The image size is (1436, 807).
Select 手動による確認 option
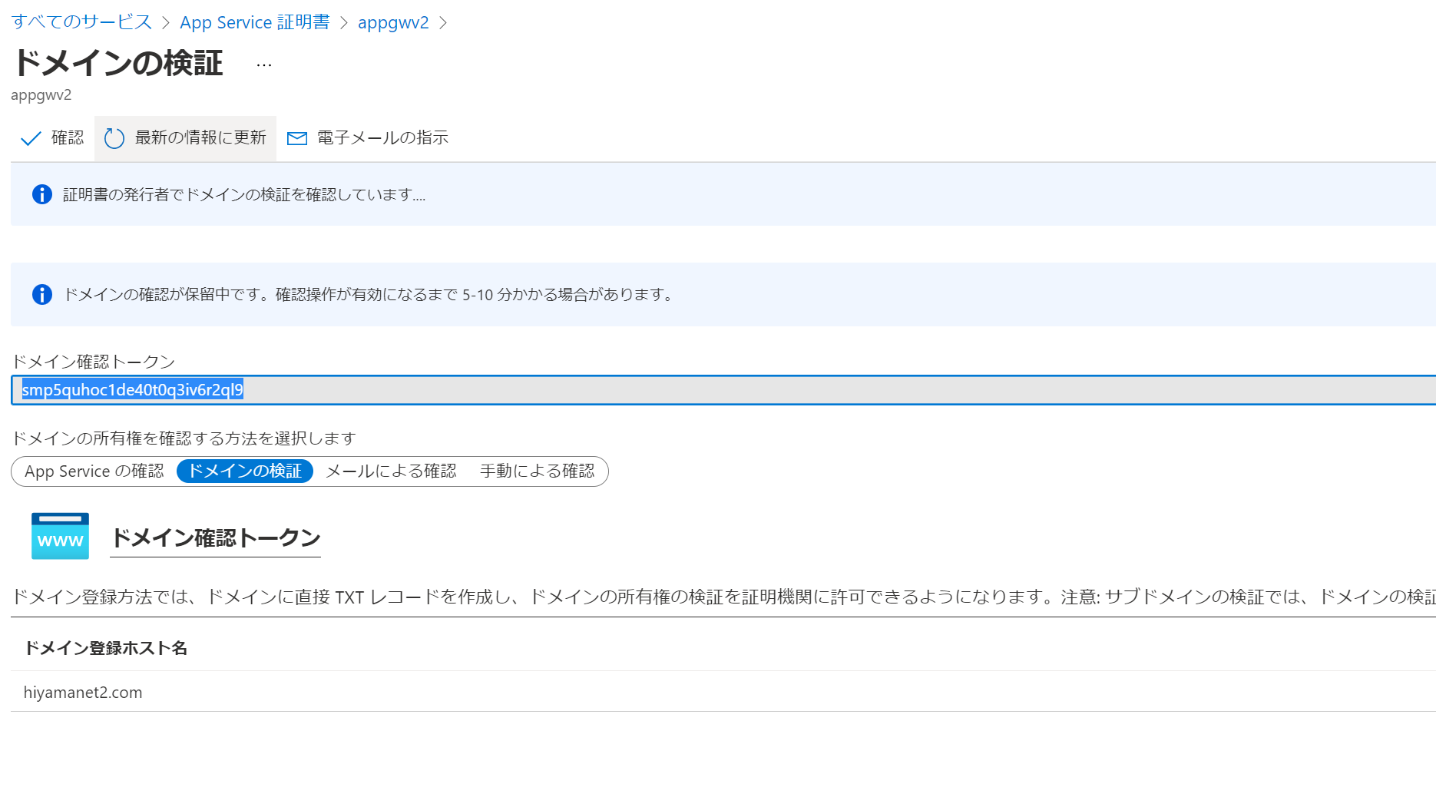(x=537, y=471)
